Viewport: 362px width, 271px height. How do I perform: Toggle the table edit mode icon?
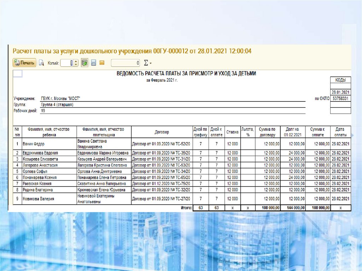point(84,63)
